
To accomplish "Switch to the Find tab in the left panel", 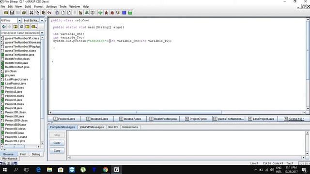I will pos(23,154).
